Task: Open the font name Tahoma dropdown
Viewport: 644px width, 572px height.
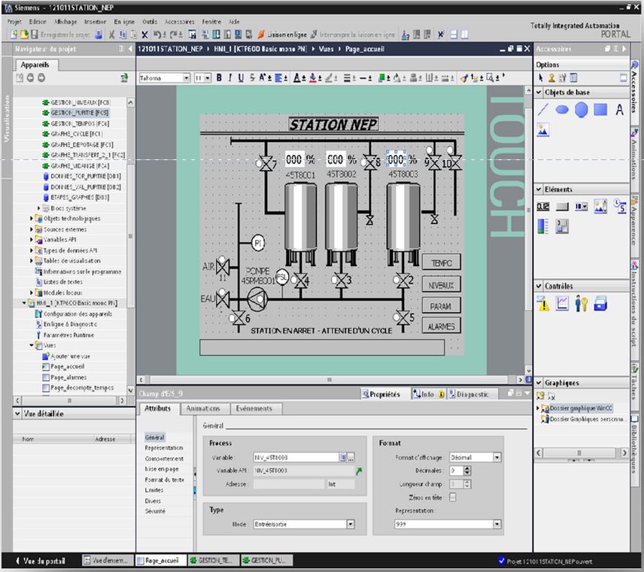Action: (186, 77)
